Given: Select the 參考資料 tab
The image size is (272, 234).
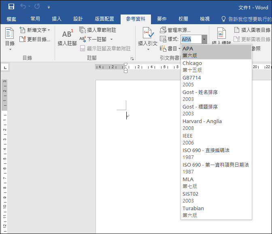Looking at the screenshot, I should (136, 19).
